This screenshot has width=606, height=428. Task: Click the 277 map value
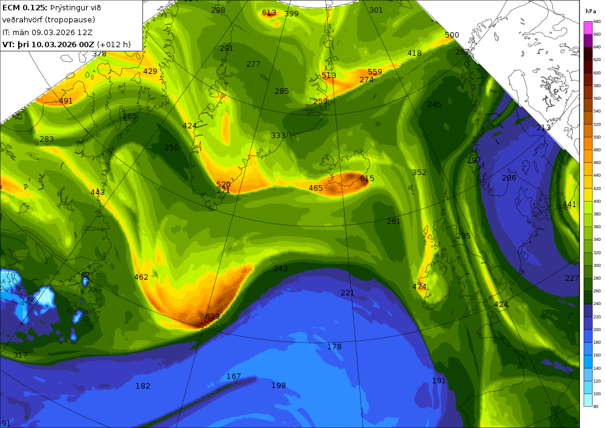[253, 64]
